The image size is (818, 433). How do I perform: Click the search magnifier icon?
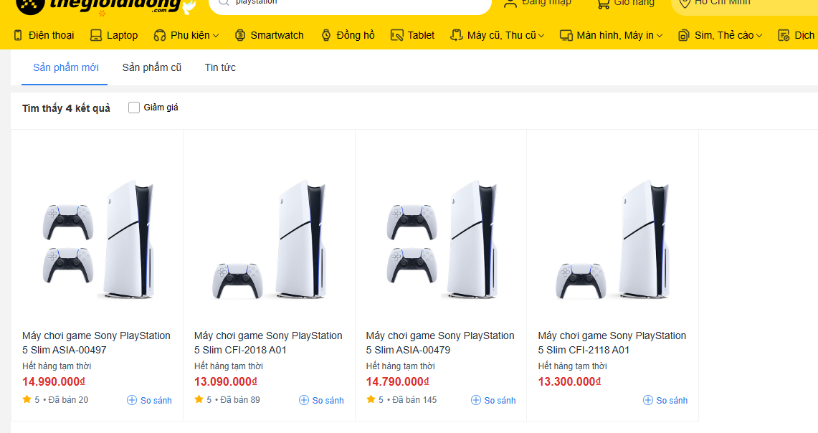224,4
